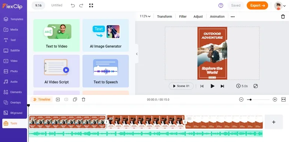This screenshot has width=289, height=142.
Task: Skip to the next scene
Action: point(222,86)
